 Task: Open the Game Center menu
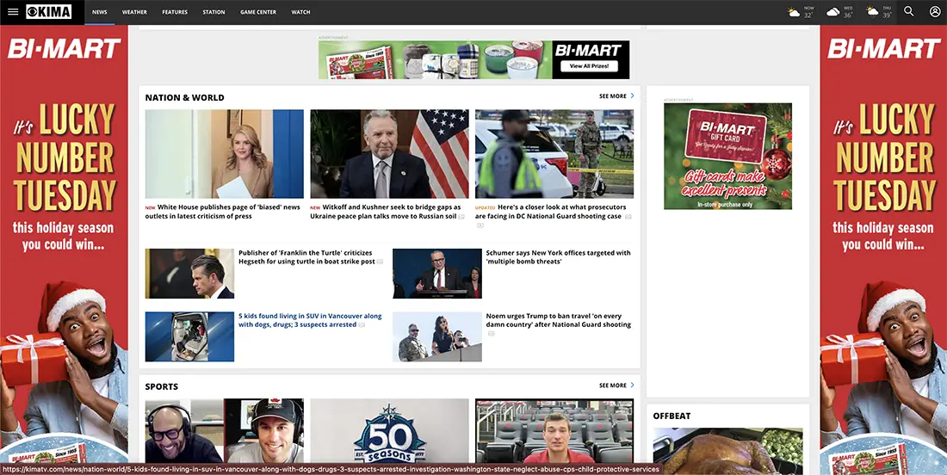258,12
